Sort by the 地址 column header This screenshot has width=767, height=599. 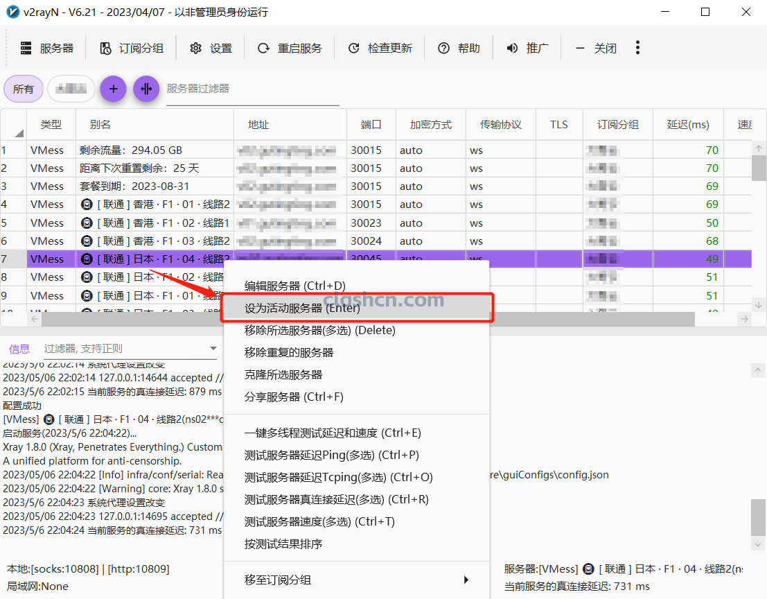coord(290,125)
